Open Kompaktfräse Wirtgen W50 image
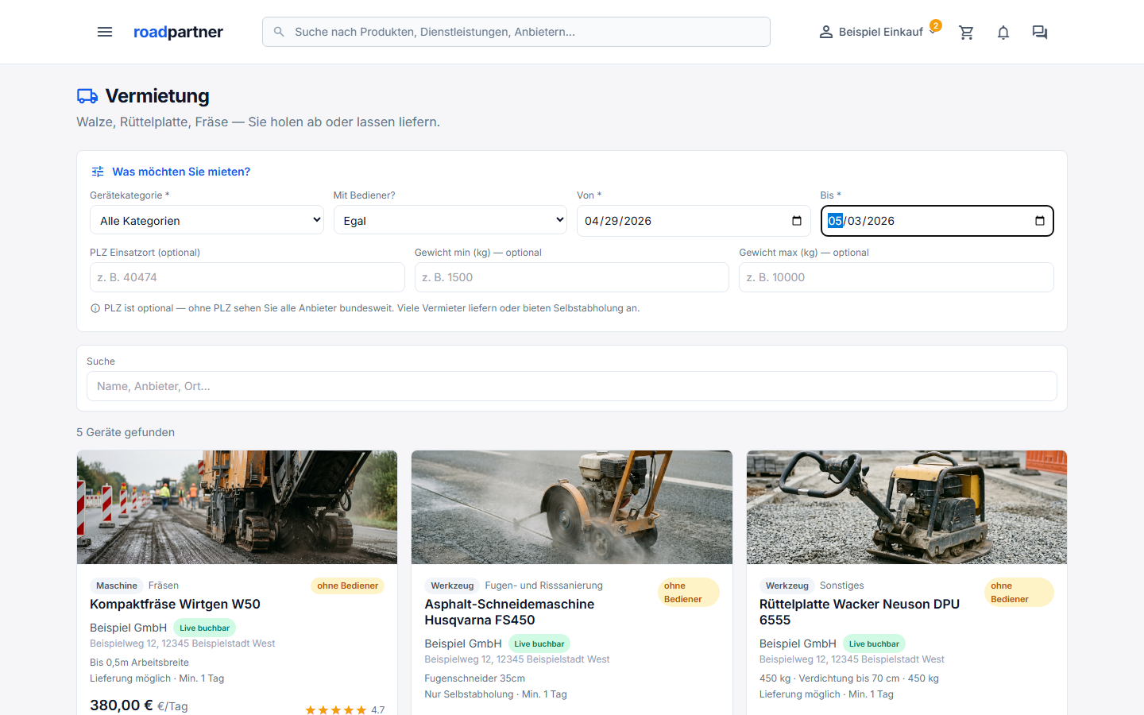The width and height of the screenshot is (1144, 715). coord(237,508)
